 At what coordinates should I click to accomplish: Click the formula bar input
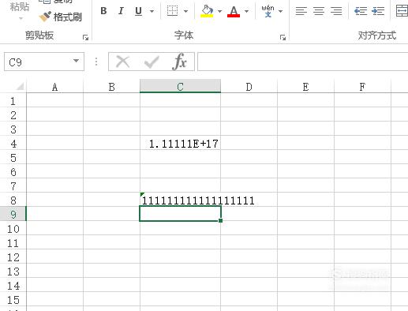point(302,62)
